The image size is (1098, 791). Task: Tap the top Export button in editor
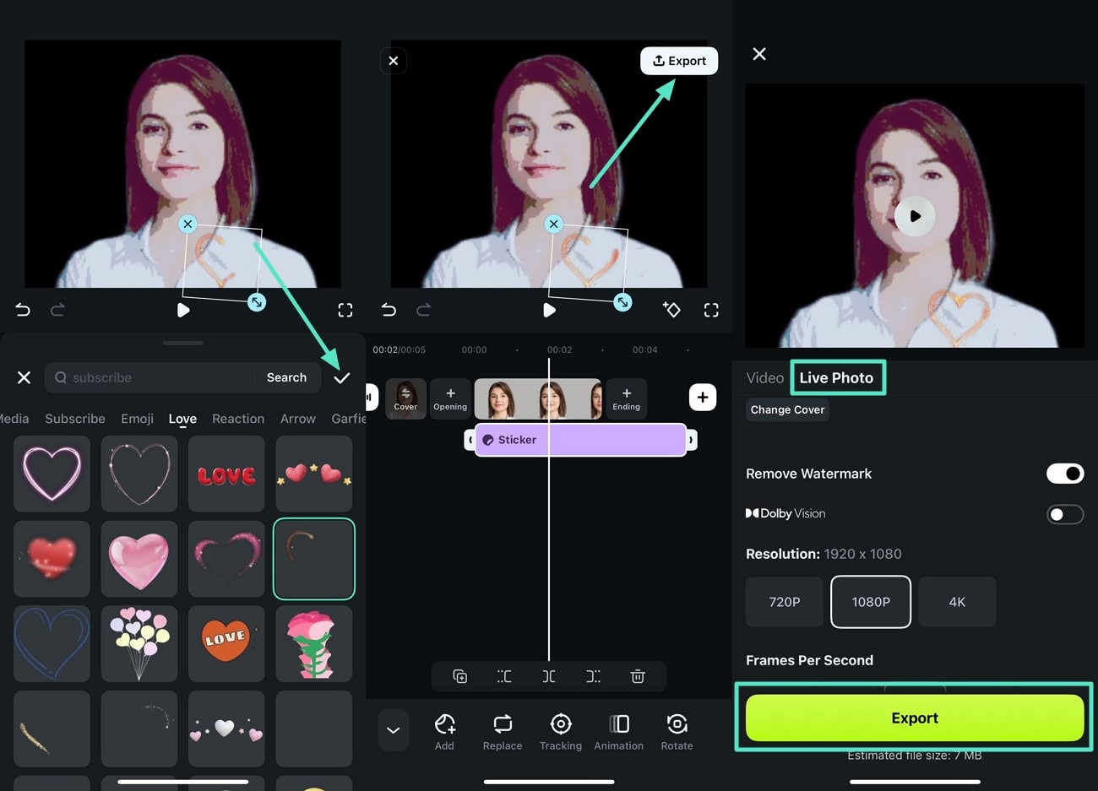679,61
